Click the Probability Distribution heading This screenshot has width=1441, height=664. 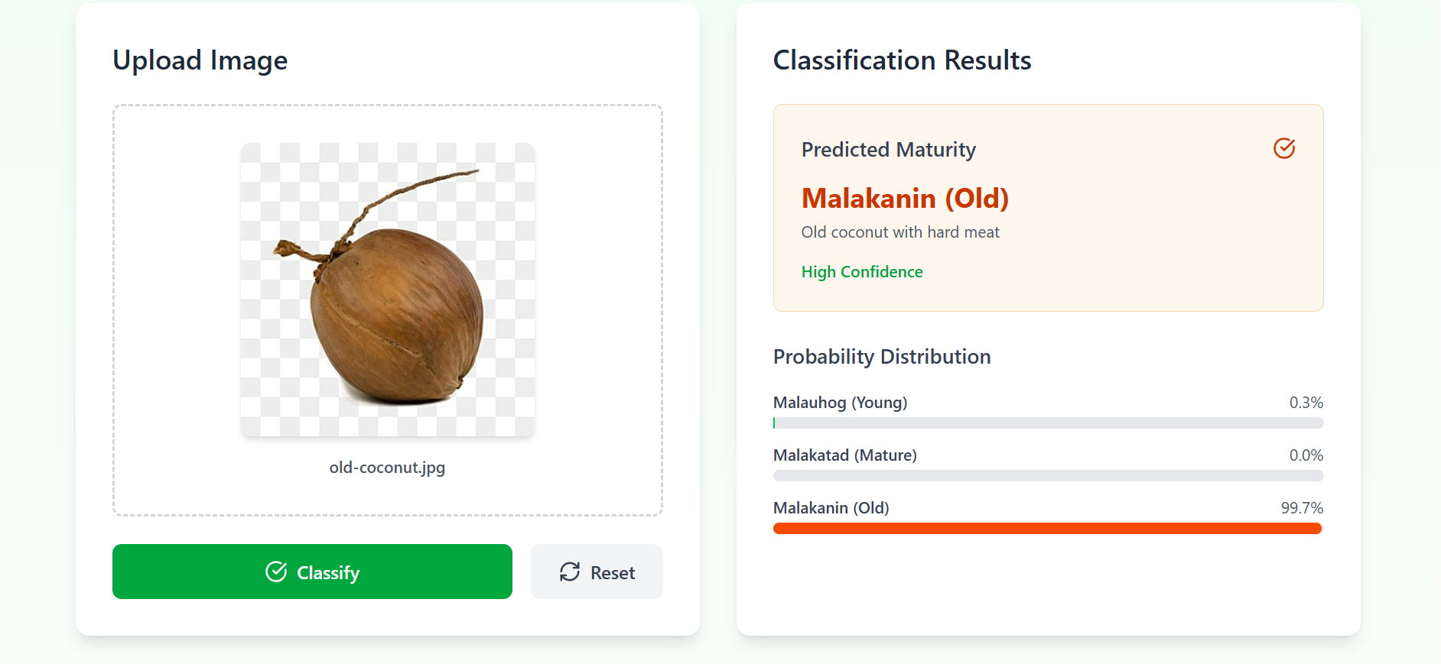click(x=881, y=356)
